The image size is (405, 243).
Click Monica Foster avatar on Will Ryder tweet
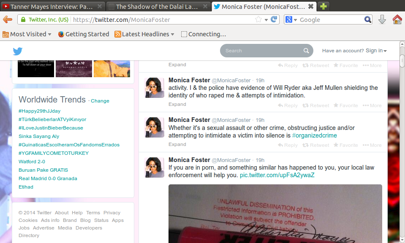coord(154,88)
